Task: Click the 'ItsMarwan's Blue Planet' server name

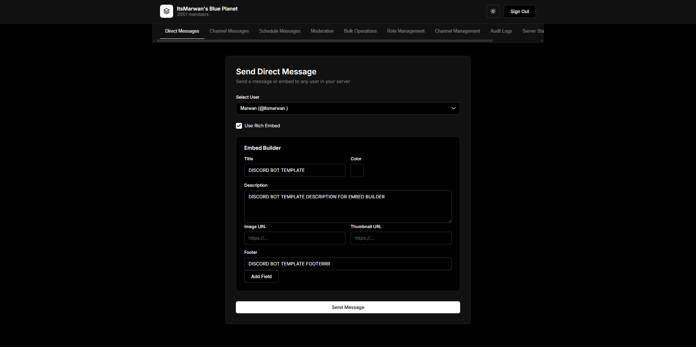Action: point(207,9)
